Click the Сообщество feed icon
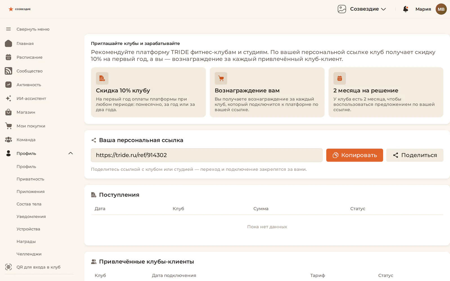This screenshot has width=450, height=281. [8, 71]
